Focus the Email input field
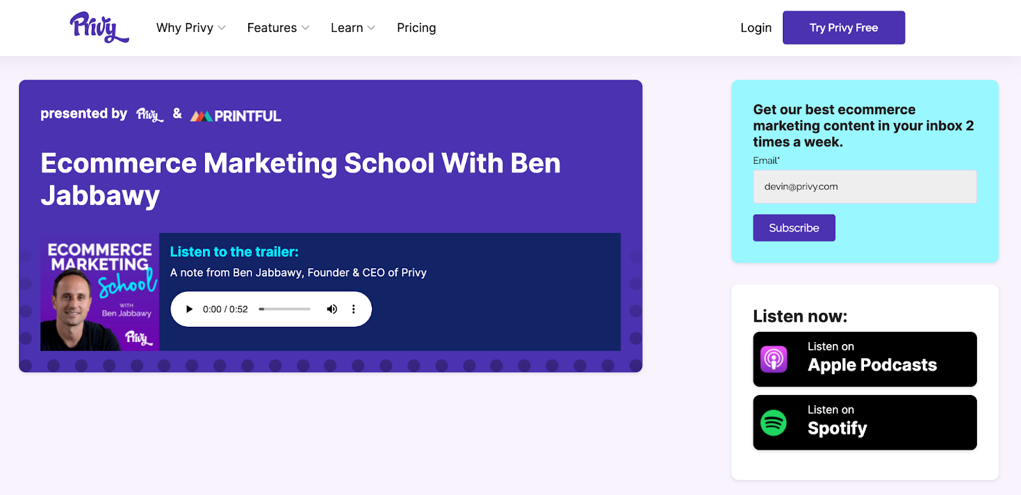1021x495 pixels. click(x=865, y=187)
